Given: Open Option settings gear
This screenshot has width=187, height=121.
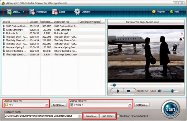Looking at the screenshot, I should pos(77,12).
